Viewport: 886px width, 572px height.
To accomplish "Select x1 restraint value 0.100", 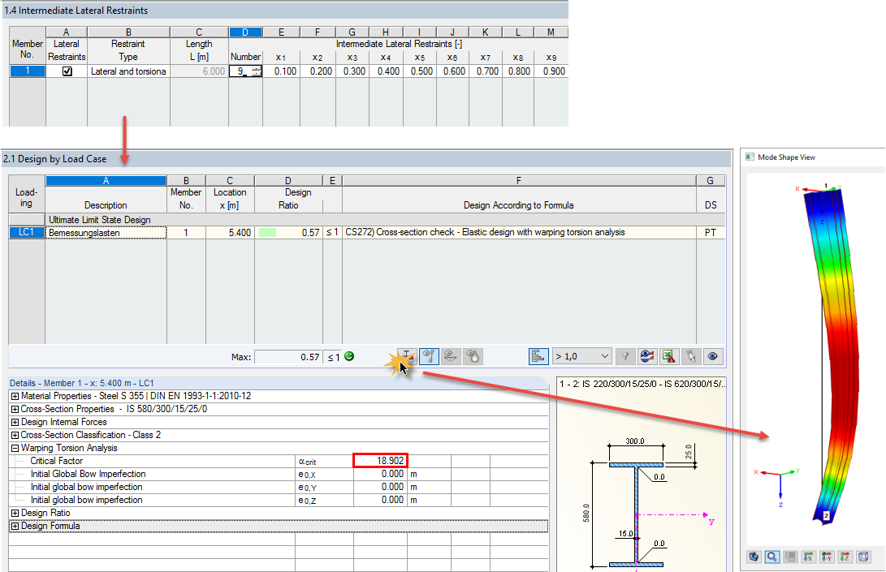I will 282,71.
